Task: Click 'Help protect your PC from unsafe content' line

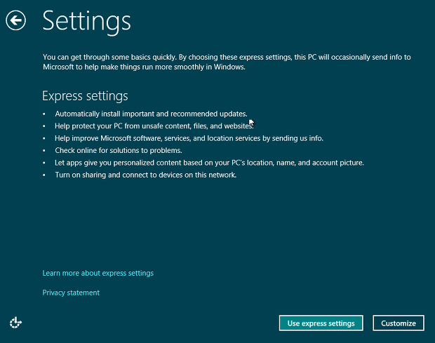Action: 154,126
